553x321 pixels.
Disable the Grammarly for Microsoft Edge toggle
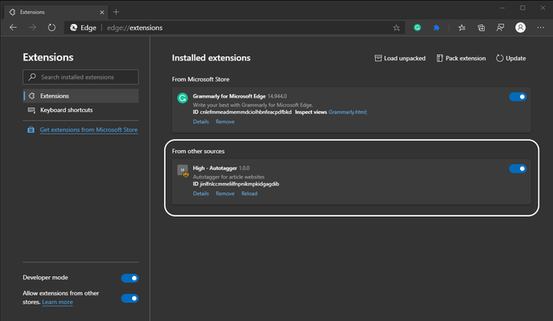(518, 97)
